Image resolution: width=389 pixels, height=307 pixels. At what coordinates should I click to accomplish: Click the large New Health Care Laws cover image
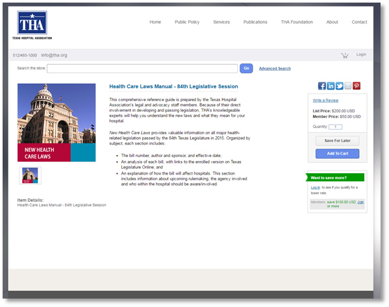[56, 123]
